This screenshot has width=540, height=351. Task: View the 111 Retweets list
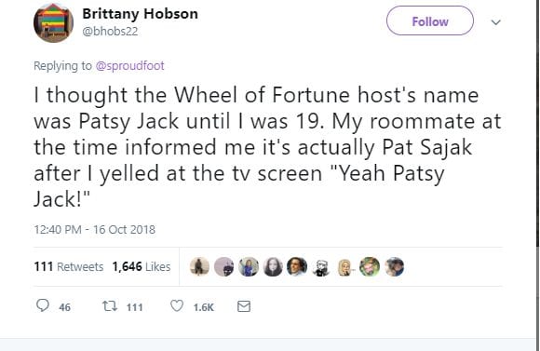point(69,266)
